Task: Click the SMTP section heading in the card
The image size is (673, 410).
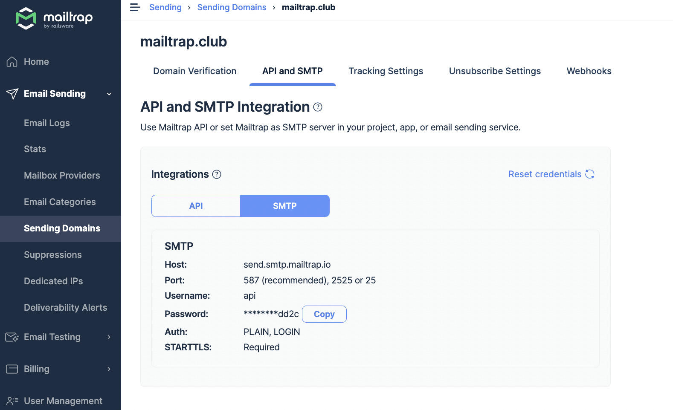Action: tap(179, 246)
